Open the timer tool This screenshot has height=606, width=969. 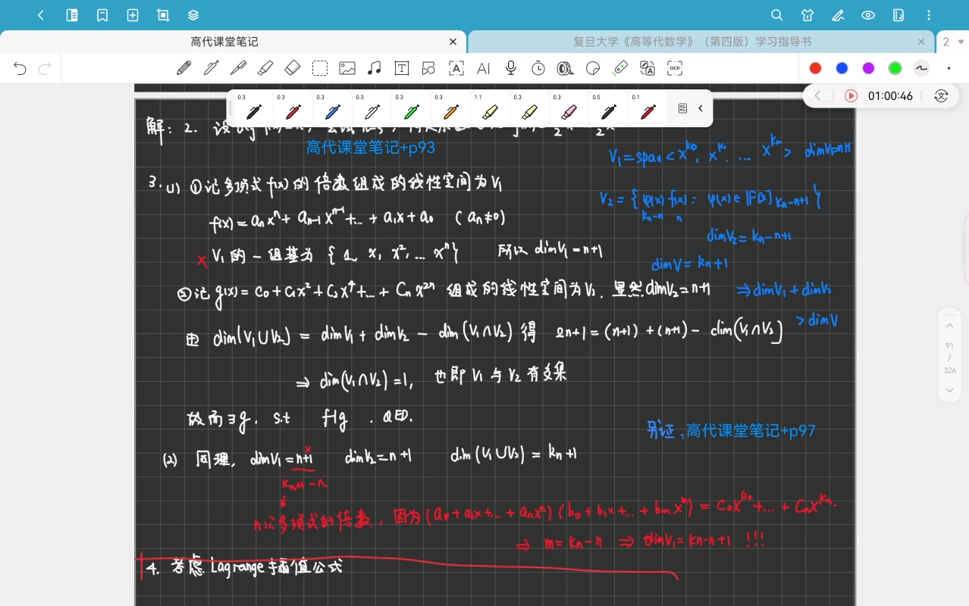point(538,68)
